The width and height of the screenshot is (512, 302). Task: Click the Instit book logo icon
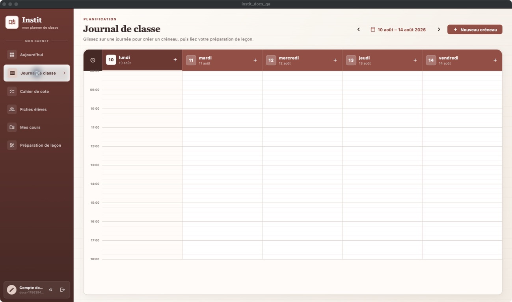(12, 22)
